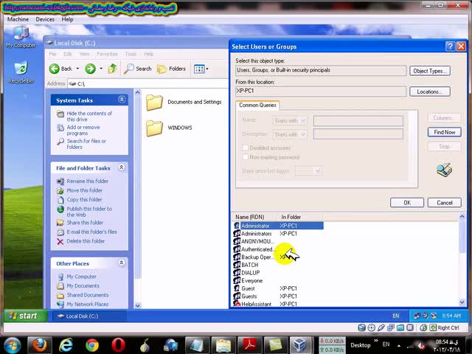Viewport: 472px width, 354px height.
Task: Open Back button history dropdown arrow
Action: (x=77, y=69)
